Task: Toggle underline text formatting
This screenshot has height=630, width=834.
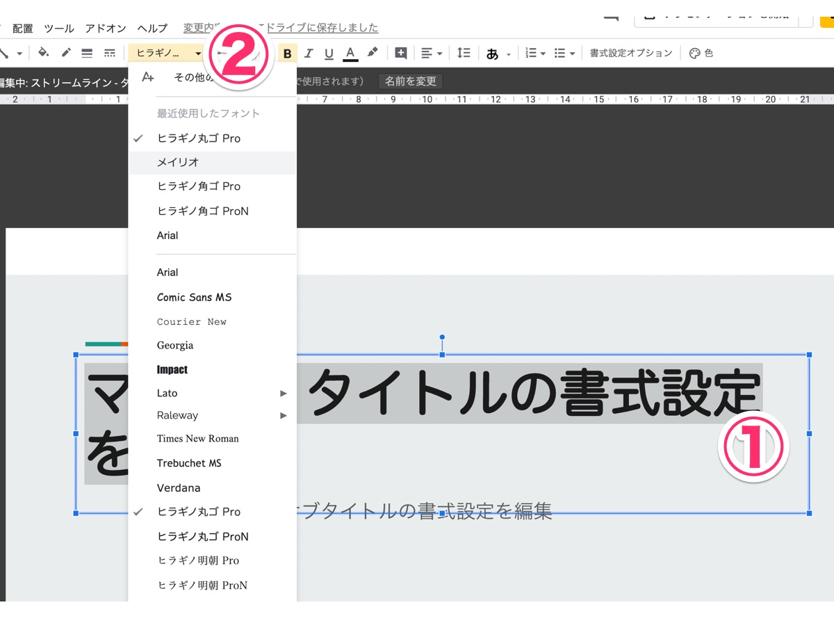Action: 329,54
